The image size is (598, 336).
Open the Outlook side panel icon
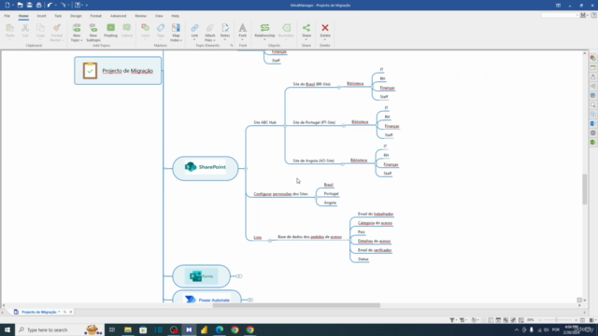pyautogui.click(x=593, y=123)
